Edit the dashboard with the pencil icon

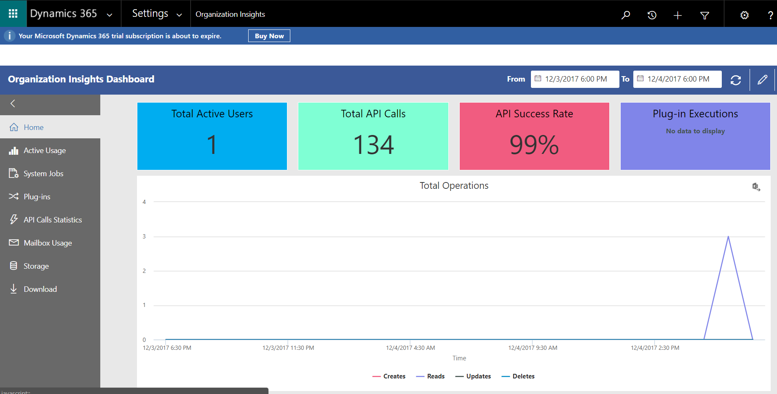click(x=763, y=79)
